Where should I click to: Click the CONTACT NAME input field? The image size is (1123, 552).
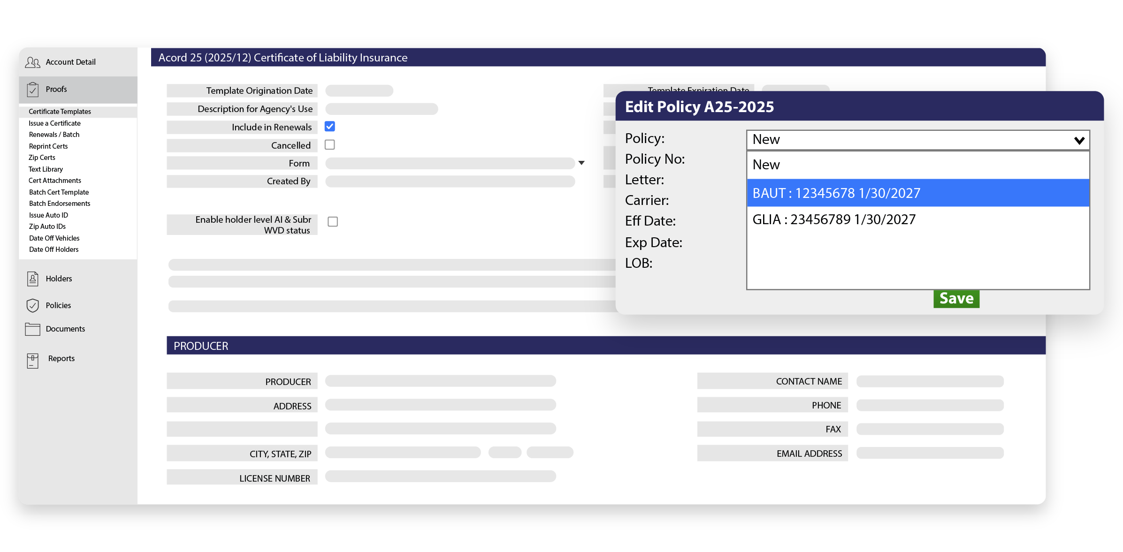(x=930, y=381)
